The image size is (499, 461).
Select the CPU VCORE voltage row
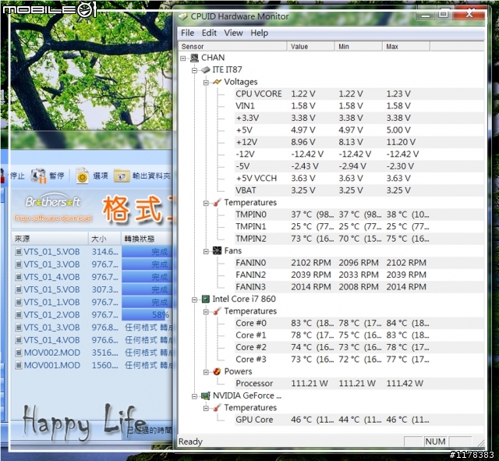pyautogui.click(x=359, y=94)
